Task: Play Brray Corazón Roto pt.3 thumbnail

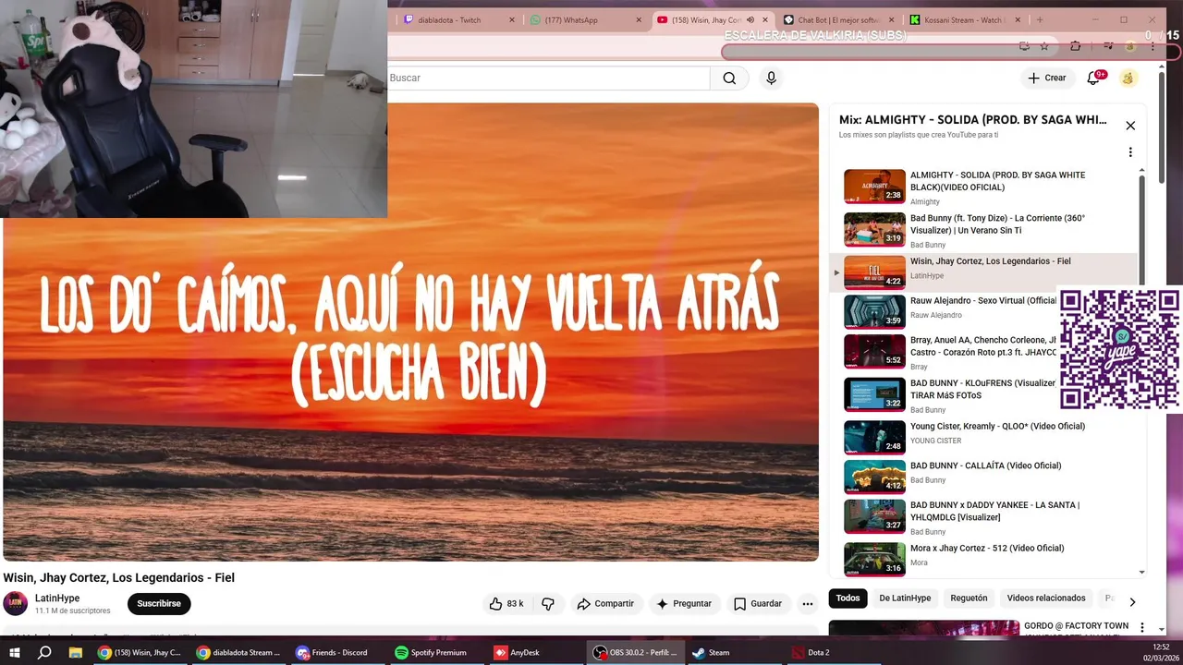Action: pos(874,351)
